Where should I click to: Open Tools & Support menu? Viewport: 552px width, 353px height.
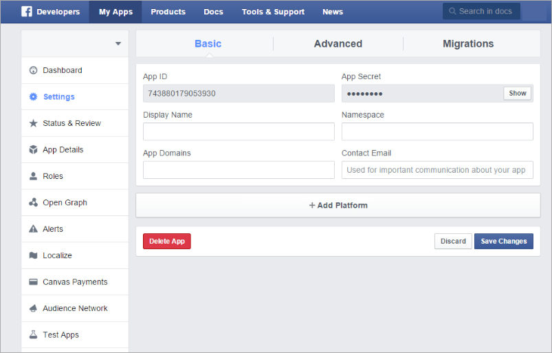point(273,12)
